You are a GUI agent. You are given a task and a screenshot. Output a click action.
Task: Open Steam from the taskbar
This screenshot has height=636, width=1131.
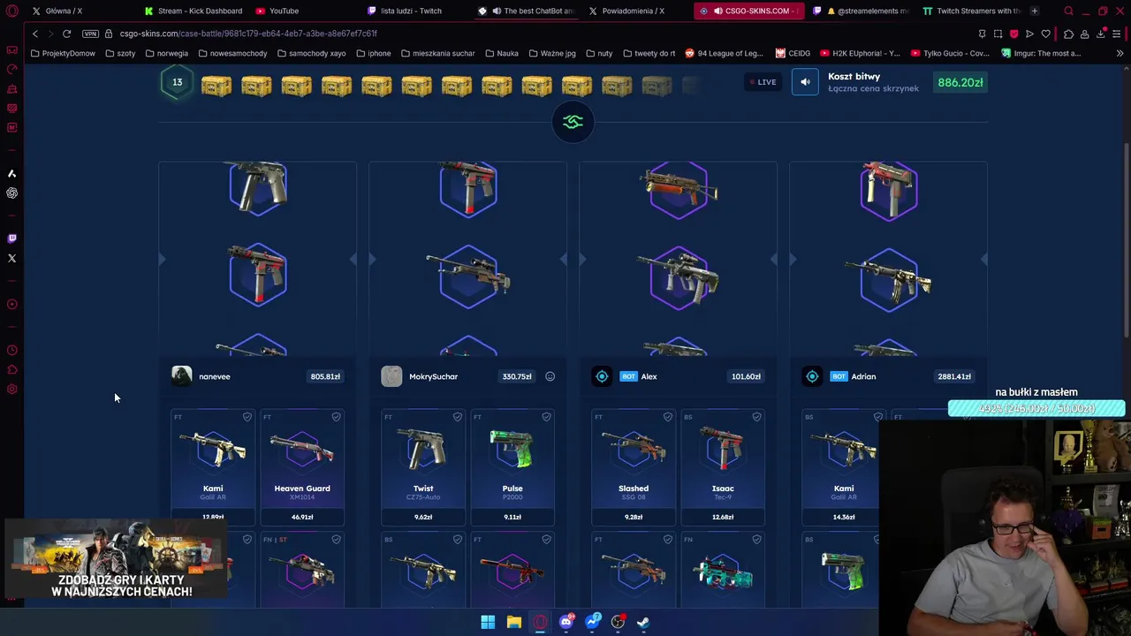point(643,622)
